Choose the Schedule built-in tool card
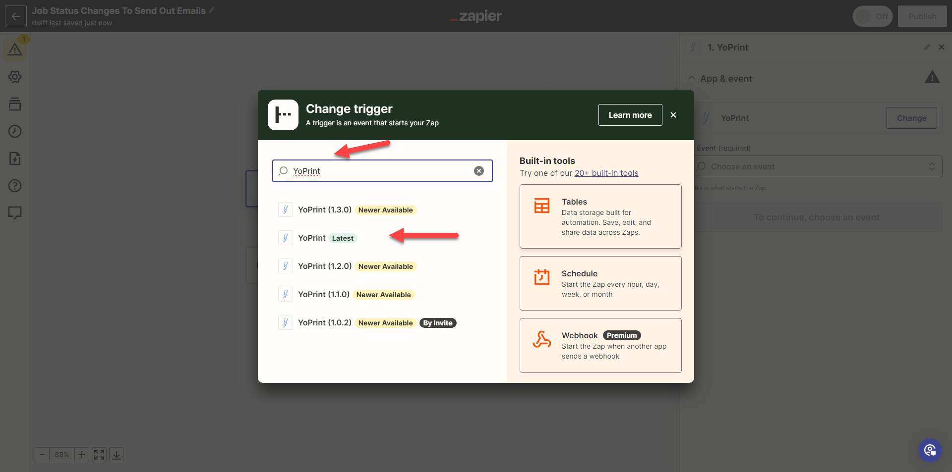952x472 pixels. pos(600,283)
